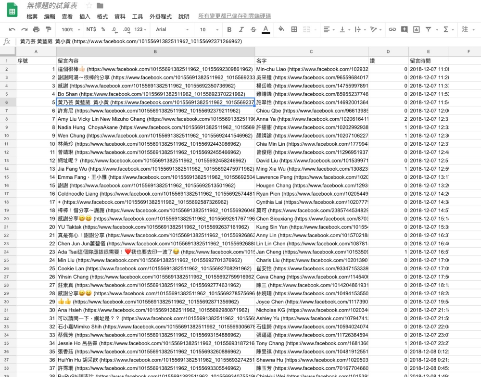Open the 插入 menu
The height and width of the screenshot is (377, 481).
pyautogui.click(x=85, y=16)
